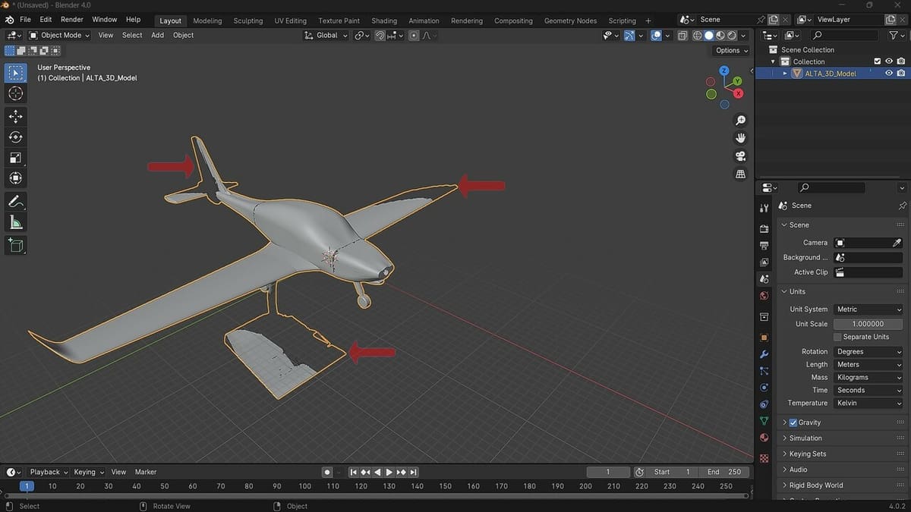
Task: Click the Options button in viewport
Action: 732,51
